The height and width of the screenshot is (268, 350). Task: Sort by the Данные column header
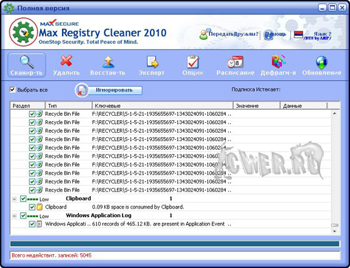coord(304,106)
